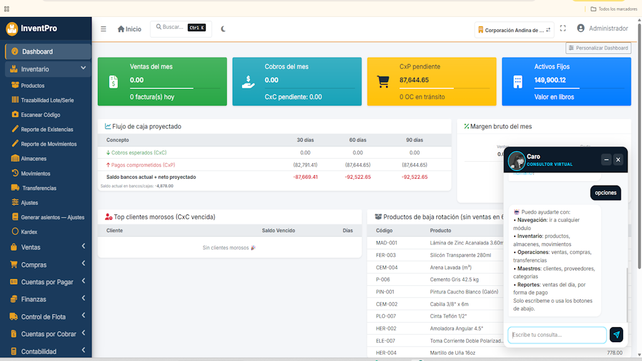Click the Finanzas coins icon
This screenshot has width=642, height=361.
coord(14,299)
